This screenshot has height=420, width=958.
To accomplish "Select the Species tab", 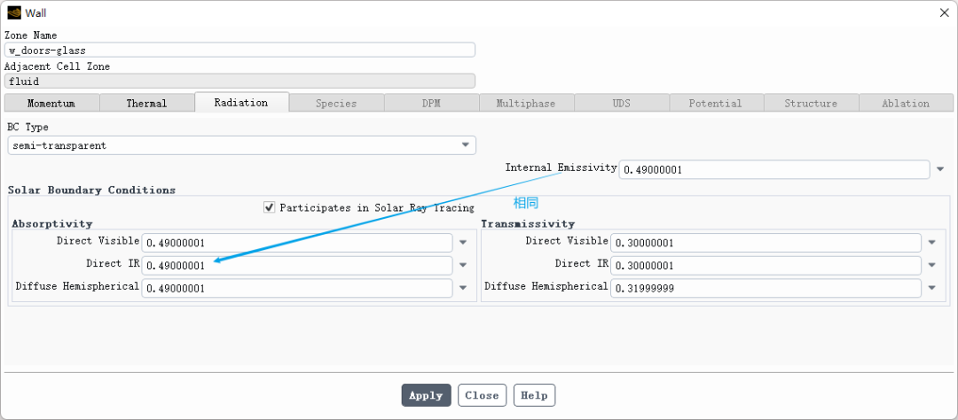I will click(336, 103).
